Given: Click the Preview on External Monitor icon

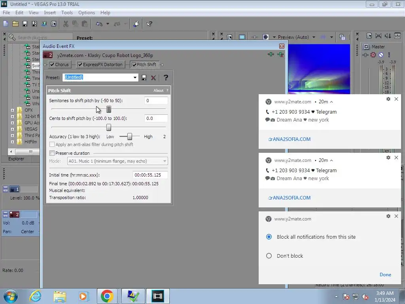Looking at the screenshot, I should (x=242, y=37).
